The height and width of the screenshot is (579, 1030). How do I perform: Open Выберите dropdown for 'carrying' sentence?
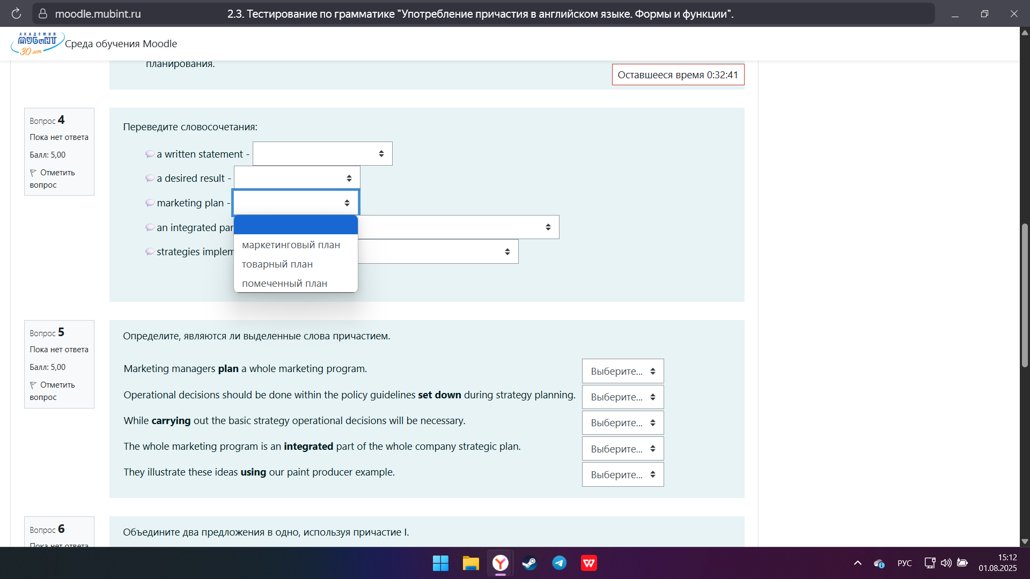click(x=622, y=423)
